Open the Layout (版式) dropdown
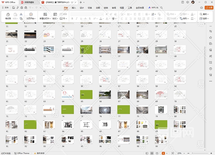The image size is (215, 155). [x=56, y=19]
